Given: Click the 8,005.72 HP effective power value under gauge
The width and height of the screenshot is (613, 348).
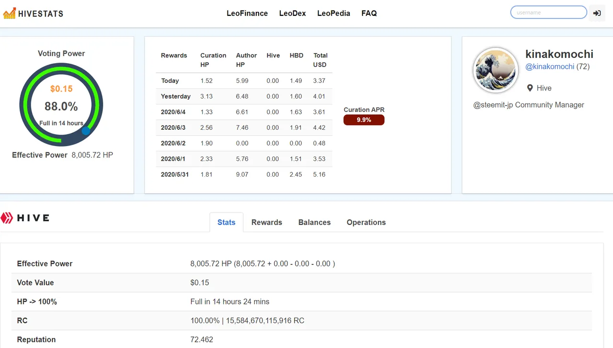Looking at the screenshot, I should [92, 155].
